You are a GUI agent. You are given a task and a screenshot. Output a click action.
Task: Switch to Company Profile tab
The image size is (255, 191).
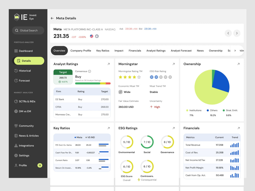81,51
